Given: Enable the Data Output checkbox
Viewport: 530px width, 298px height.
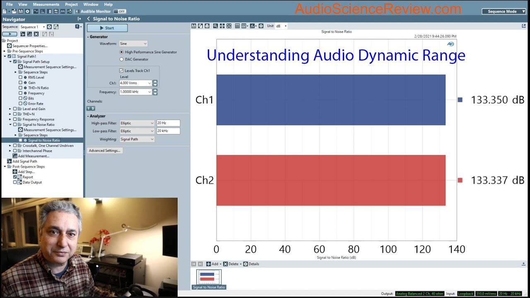Looking at the screenshot, I should coord(15,182).
